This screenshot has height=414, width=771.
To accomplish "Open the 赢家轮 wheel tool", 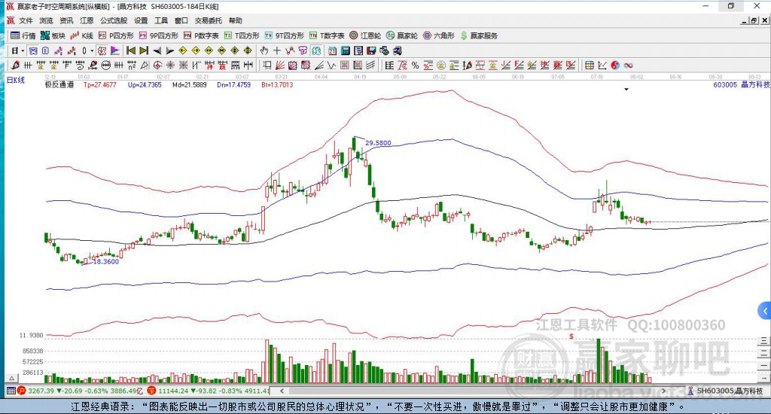I will pos(402,35).
